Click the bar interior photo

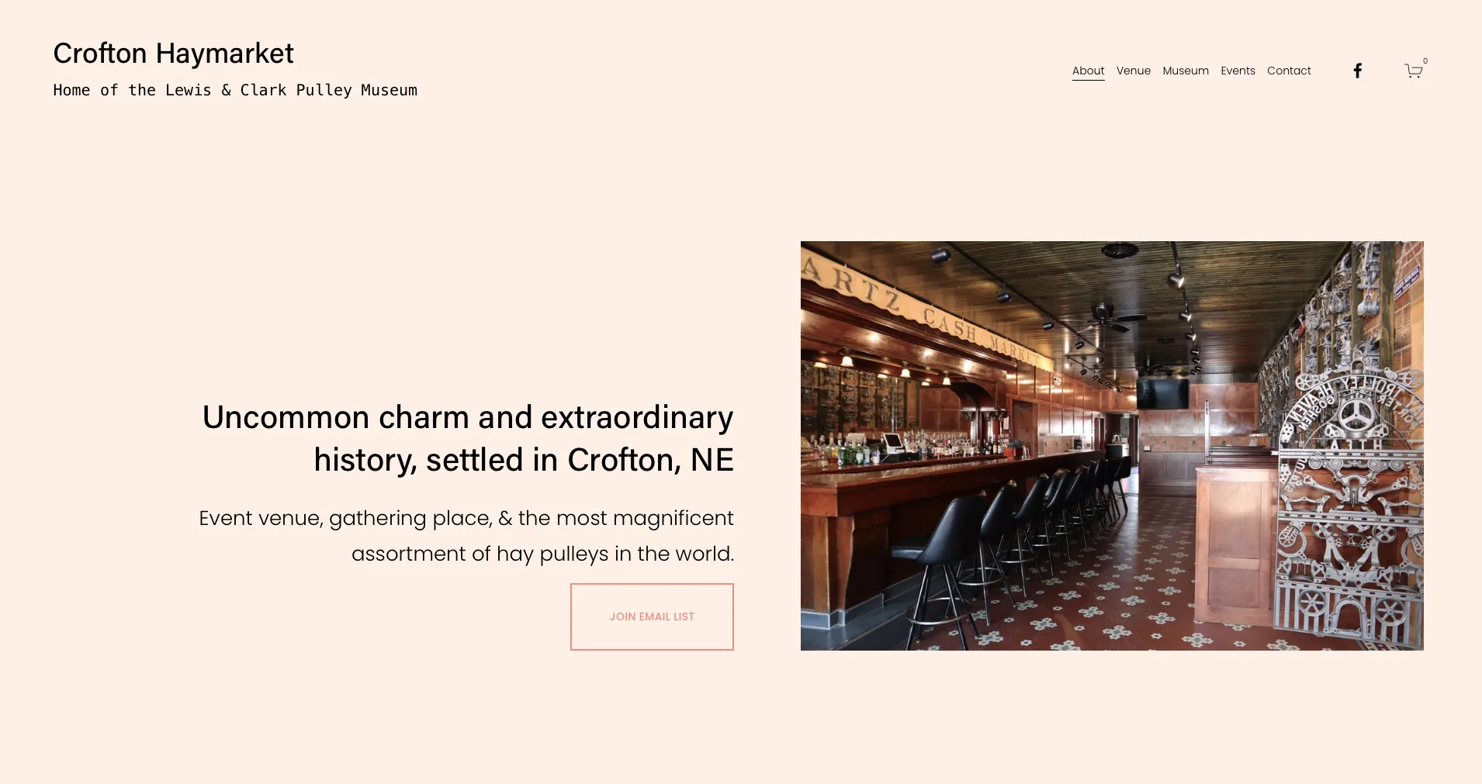tap(1112, 445)
